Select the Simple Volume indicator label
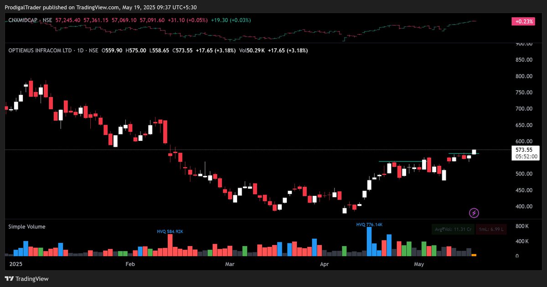This screenshot has width=547, height=287. pyautogui.click(x=27, y=227)
